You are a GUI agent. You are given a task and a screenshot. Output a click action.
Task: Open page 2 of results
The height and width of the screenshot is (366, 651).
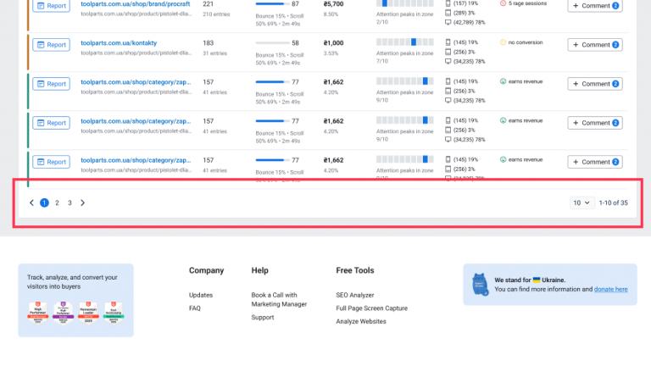[x=58, y=203]
